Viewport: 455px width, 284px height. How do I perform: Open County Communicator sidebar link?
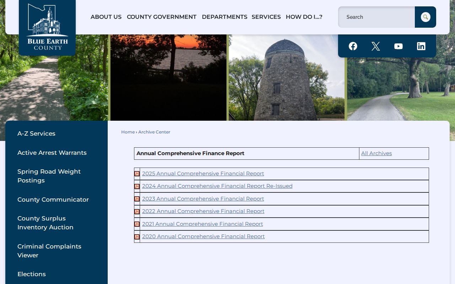coord(53,200)
